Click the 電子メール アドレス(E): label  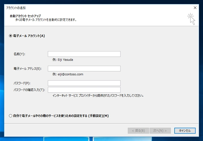(28, 69)
